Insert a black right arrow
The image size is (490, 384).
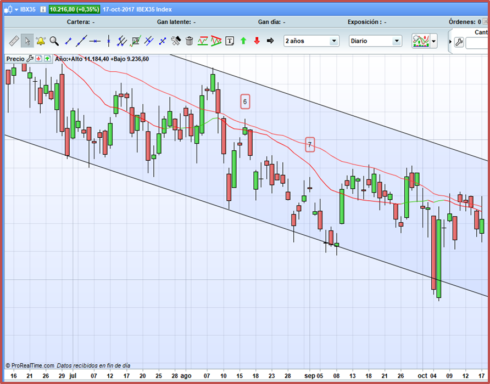pos(270,41)
